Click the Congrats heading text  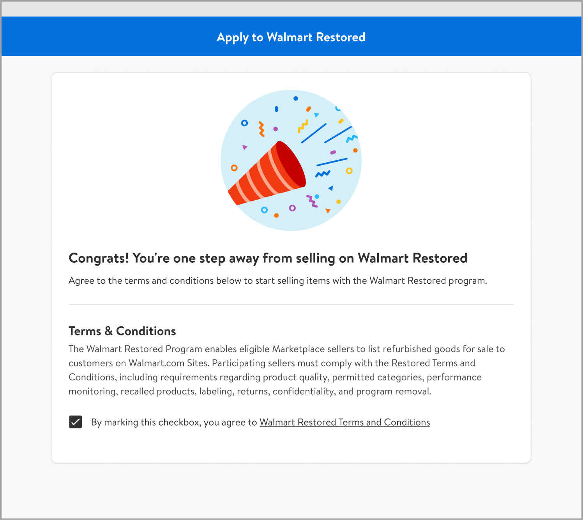268,258
